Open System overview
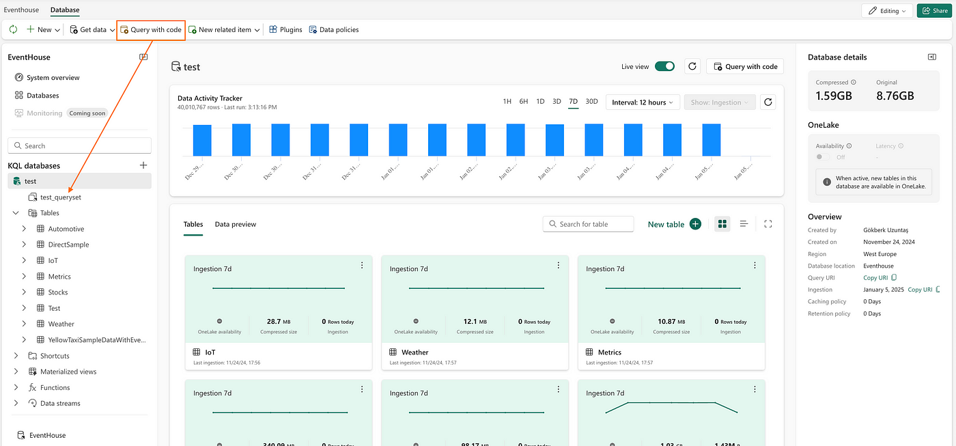Image resolution: width=956 pixels, height=446 pixels. click(x=46, y=78)
